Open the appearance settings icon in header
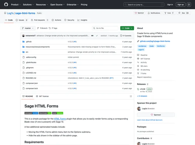Image resolution: width=195 pixels, height=145 pixels. 189,5
